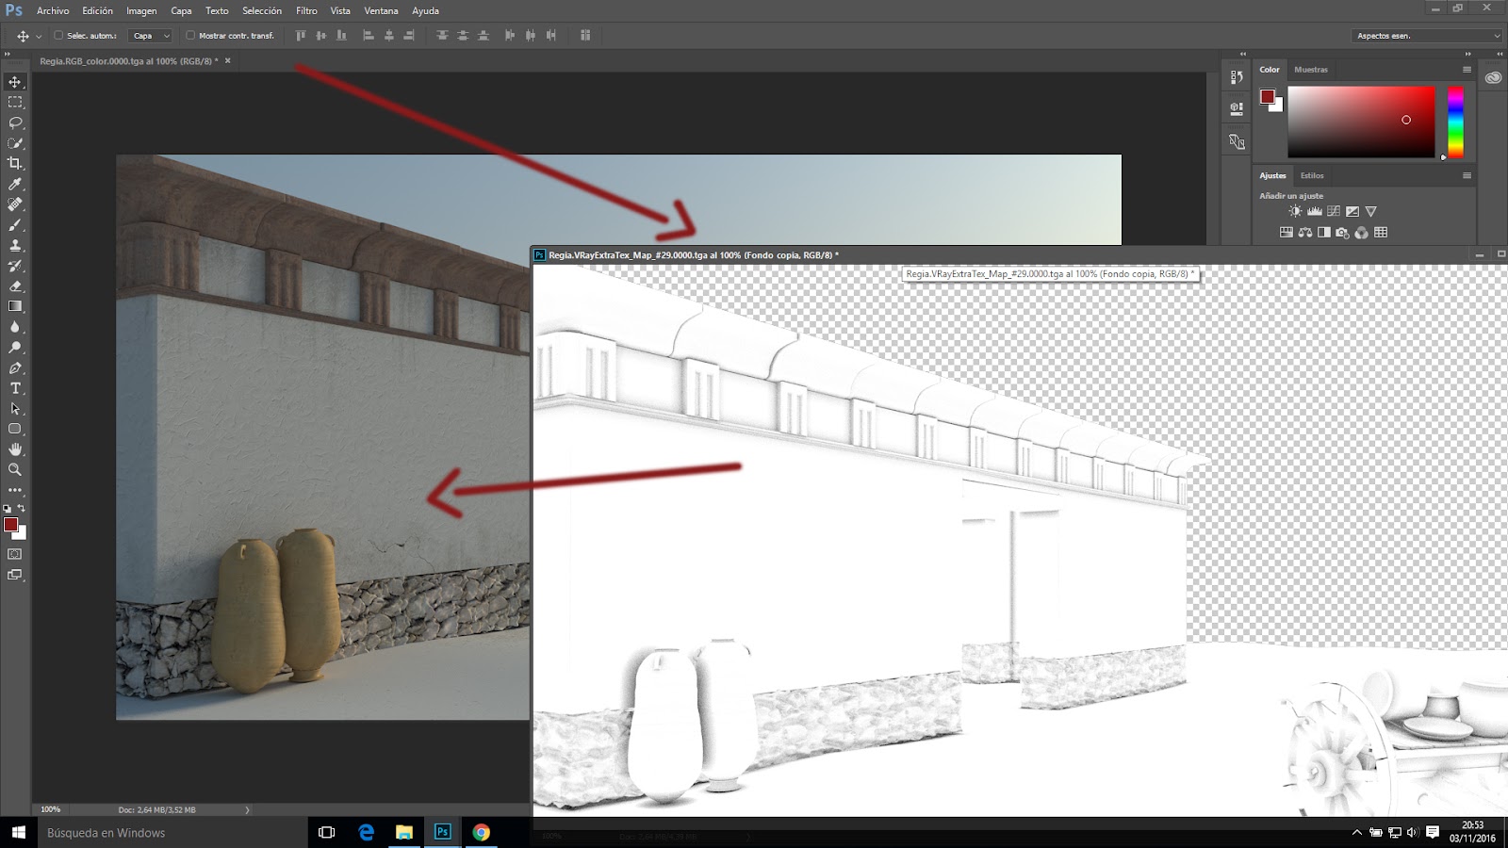Add a Levels adjustment

1314,212
